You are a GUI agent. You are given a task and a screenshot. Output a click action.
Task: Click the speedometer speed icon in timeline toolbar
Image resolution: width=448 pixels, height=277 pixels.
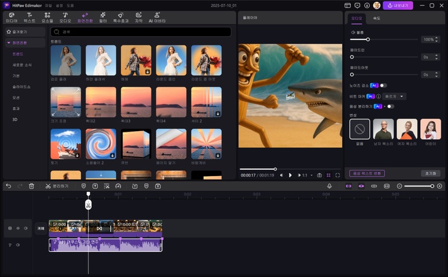118,186
